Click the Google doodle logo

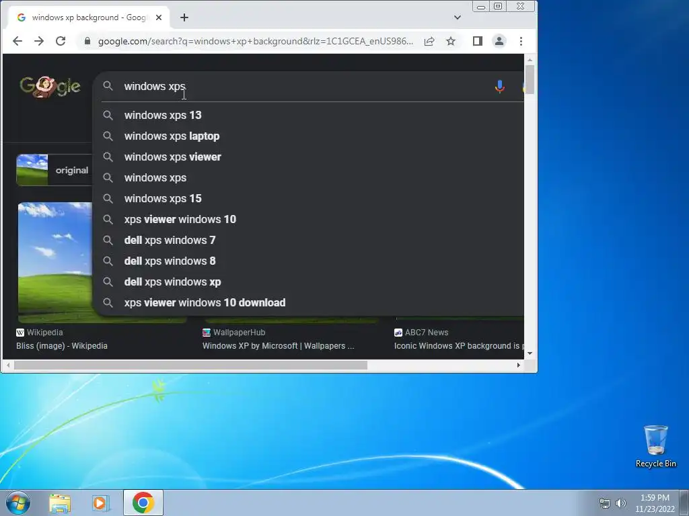(x=50, y=87)
